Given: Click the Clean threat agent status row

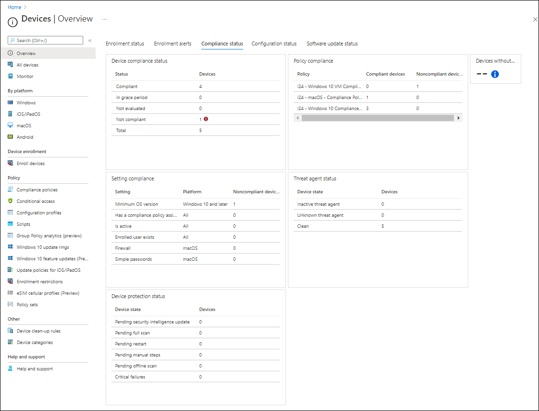Looking at the screenshot, I should (378, 226).
